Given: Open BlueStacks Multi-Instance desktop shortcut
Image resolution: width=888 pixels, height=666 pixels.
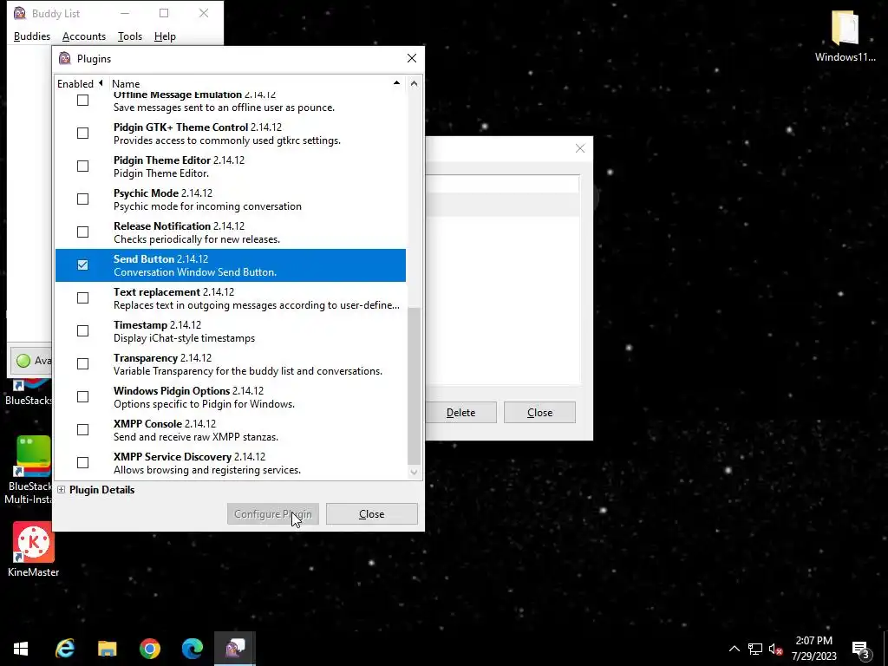Looking at the screenshot, I should [x=29, y=470].
